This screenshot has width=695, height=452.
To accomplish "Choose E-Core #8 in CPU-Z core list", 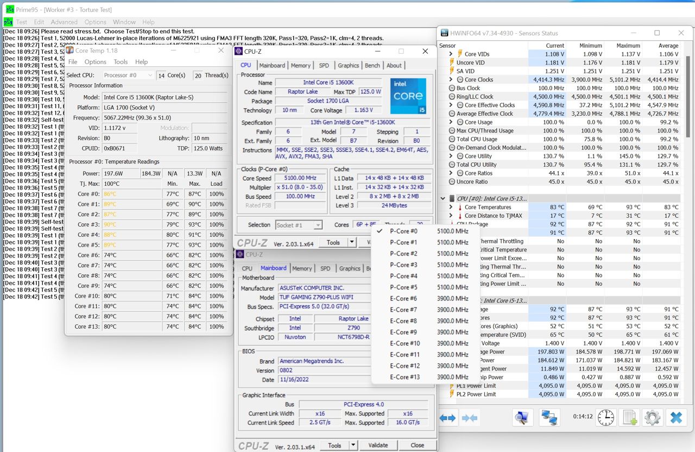I will (x=424, y=321).
